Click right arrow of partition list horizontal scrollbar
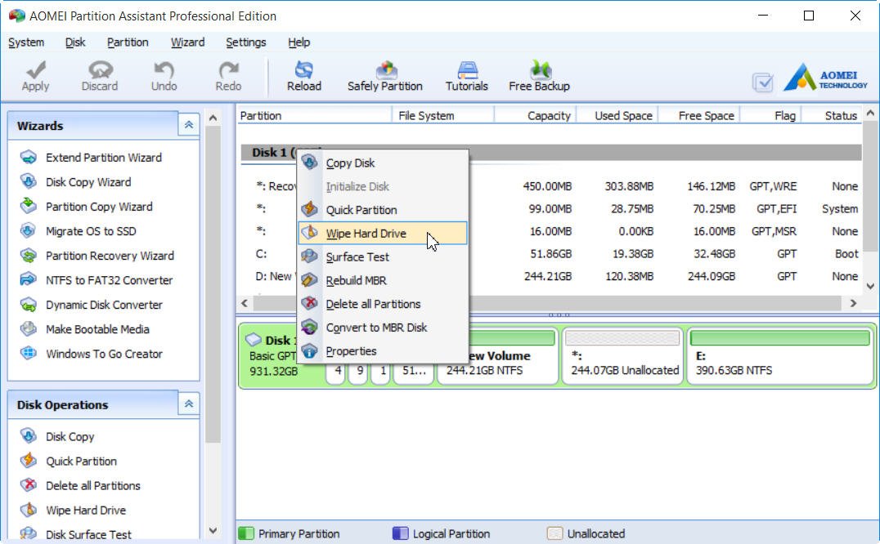The image size is (880, 544). click(853, 303)
